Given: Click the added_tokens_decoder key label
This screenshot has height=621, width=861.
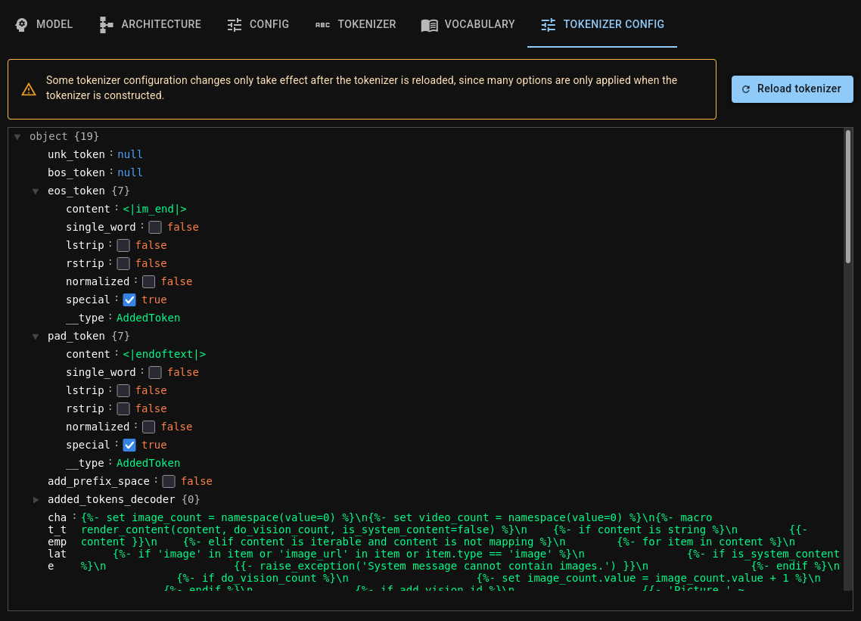Looking at the screenshot, I should (x=111, y=499).
